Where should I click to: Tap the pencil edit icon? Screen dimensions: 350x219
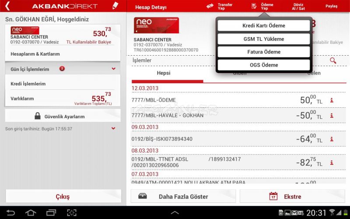tap(115, 6)
